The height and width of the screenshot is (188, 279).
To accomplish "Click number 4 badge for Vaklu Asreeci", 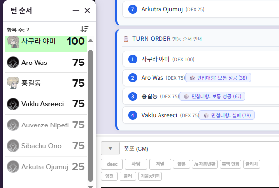I will [x=133, y=115].
